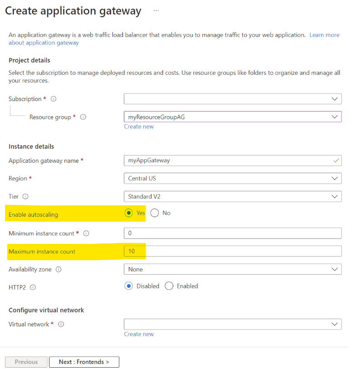353x369 pixels.
Task: Click the Next : Frontends button
Action: click(x=84, y=362)
